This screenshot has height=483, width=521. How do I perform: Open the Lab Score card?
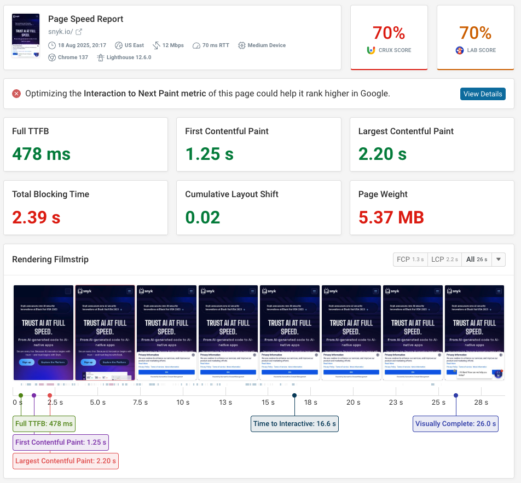click(x=476, y=38)
